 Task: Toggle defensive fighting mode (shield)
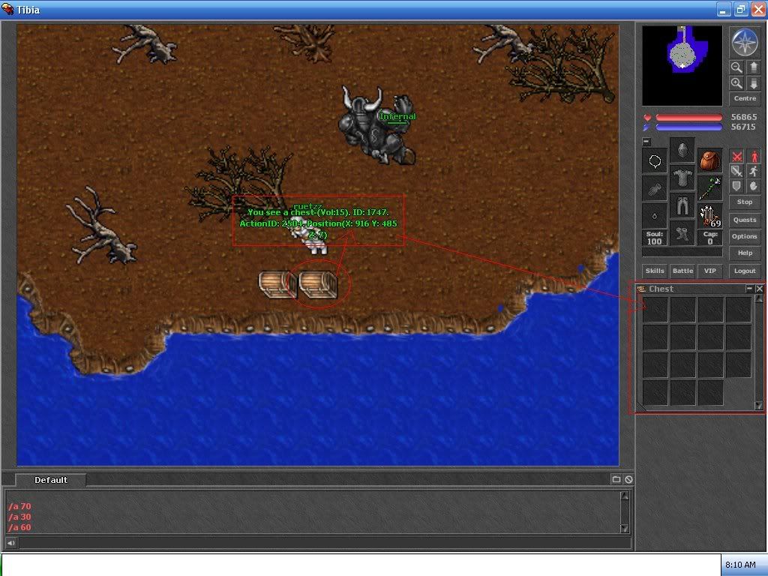tap(736, 186)
